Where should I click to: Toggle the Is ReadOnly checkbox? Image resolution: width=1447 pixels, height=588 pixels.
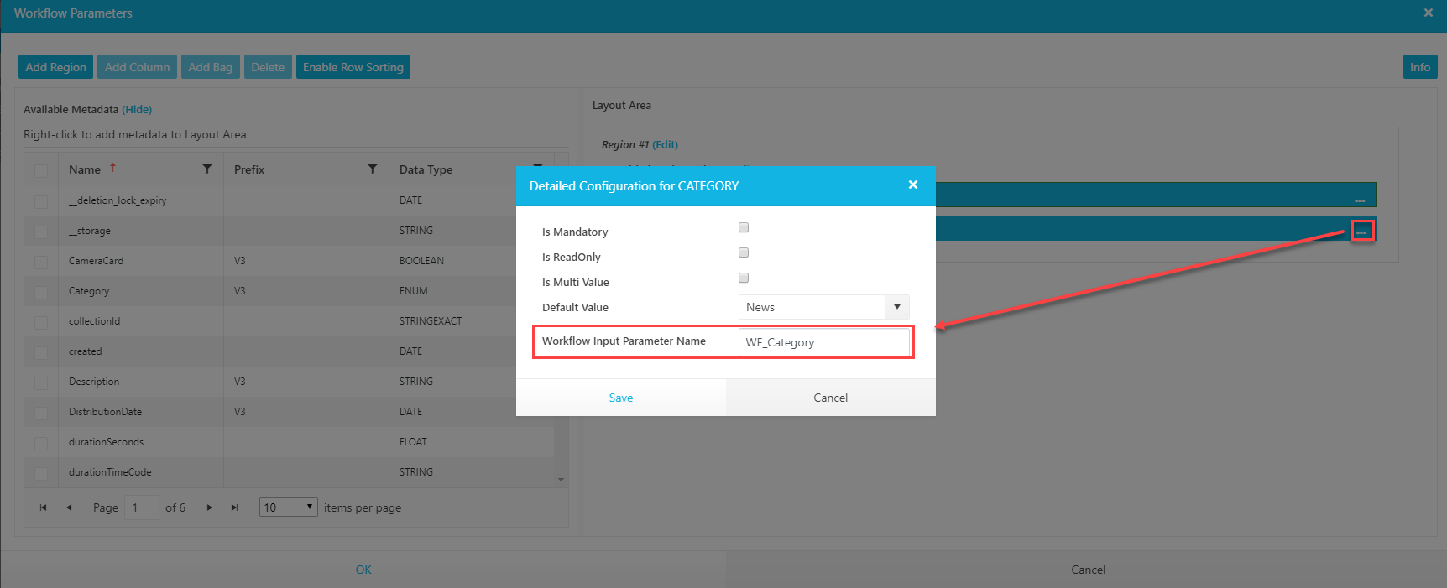[x=744, y=252]
